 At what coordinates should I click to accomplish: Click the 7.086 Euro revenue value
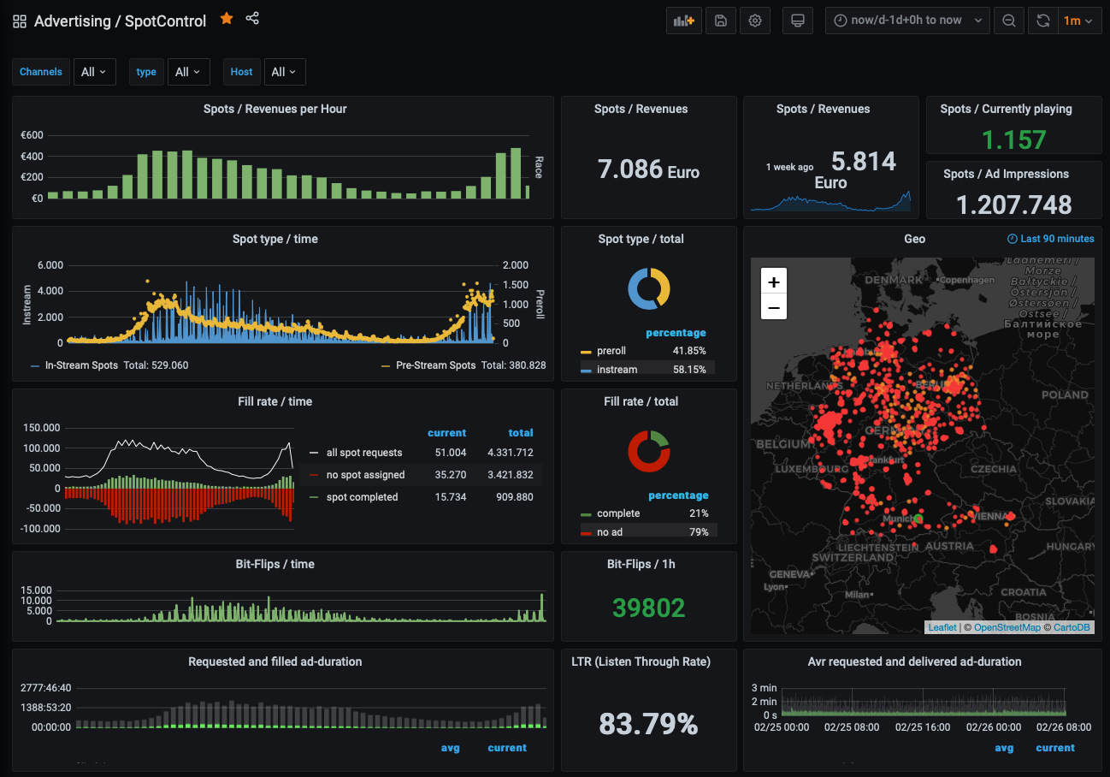648,169
